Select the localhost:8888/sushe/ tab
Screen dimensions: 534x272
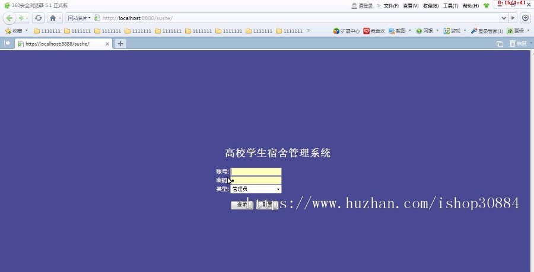63,44
